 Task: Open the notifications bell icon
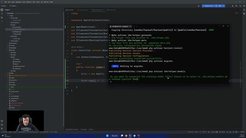(244, 10)
